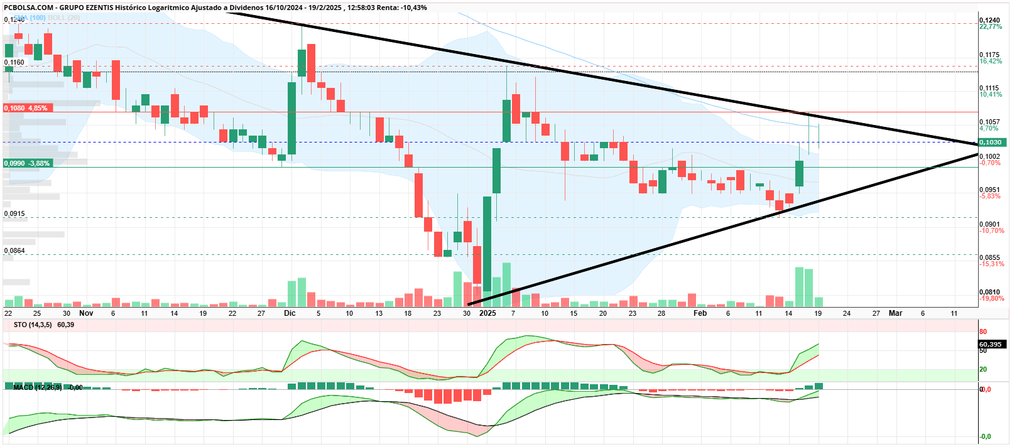Click the Nov month label on time axis
Image resolution: width=1012 pixels, height=447 pixels.
(86, 313)
